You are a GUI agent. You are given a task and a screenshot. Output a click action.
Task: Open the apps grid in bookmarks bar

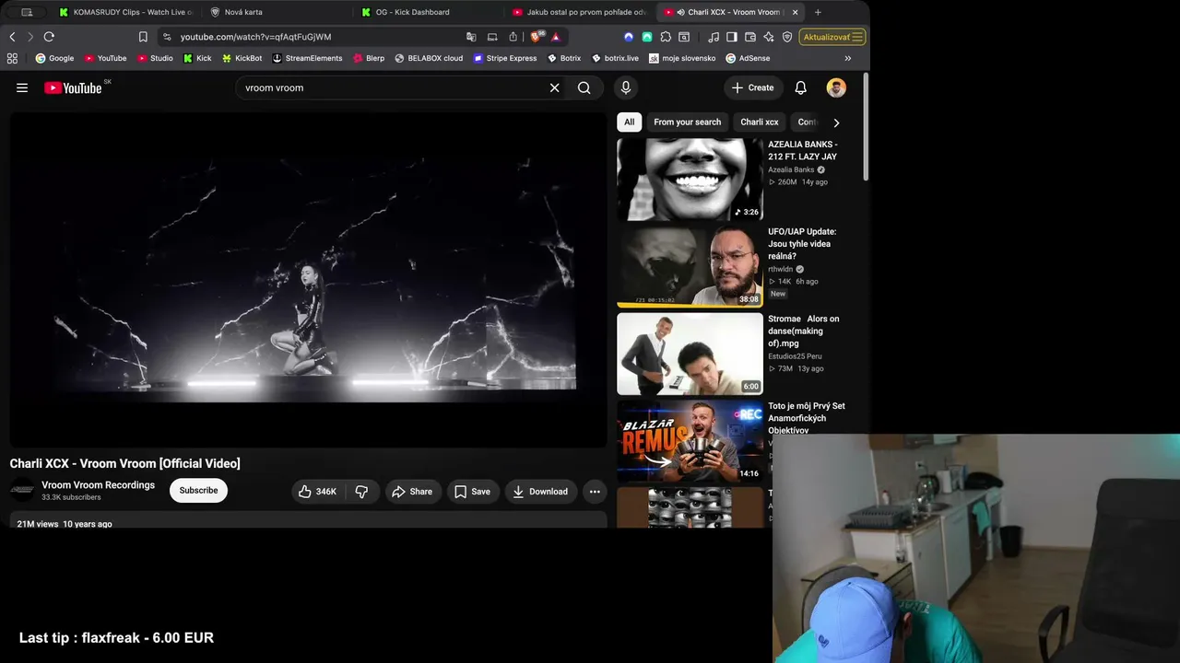12,58
